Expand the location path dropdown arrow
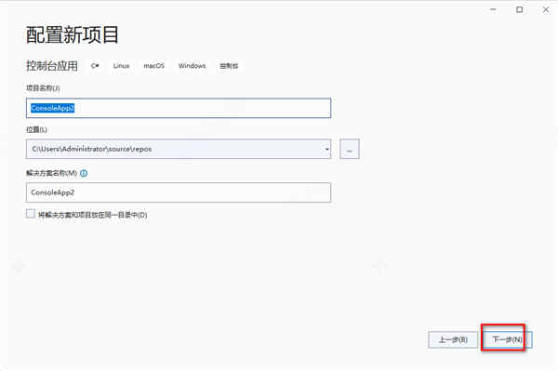The image size is (558, 371). (326, 149)
